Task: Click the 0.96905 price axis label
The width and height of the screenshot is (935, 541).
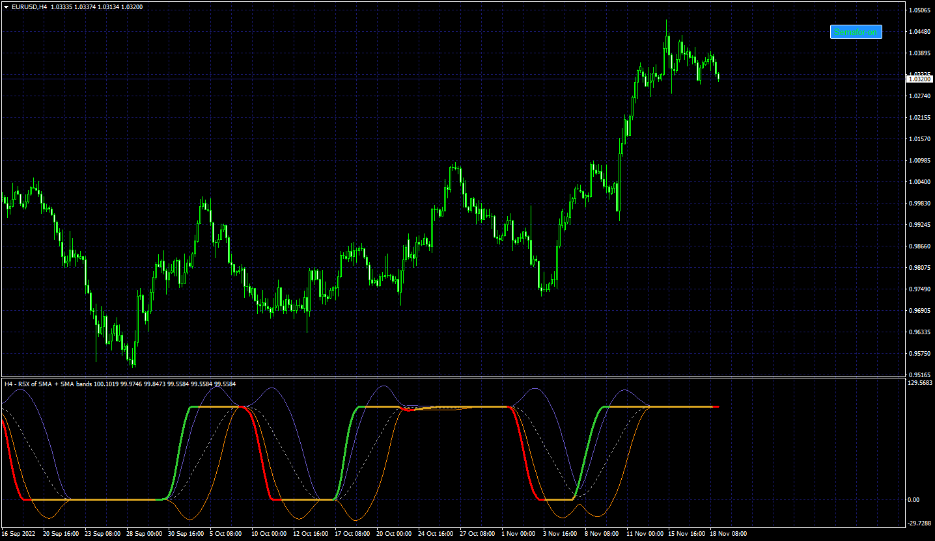Action: pos(919,311)
